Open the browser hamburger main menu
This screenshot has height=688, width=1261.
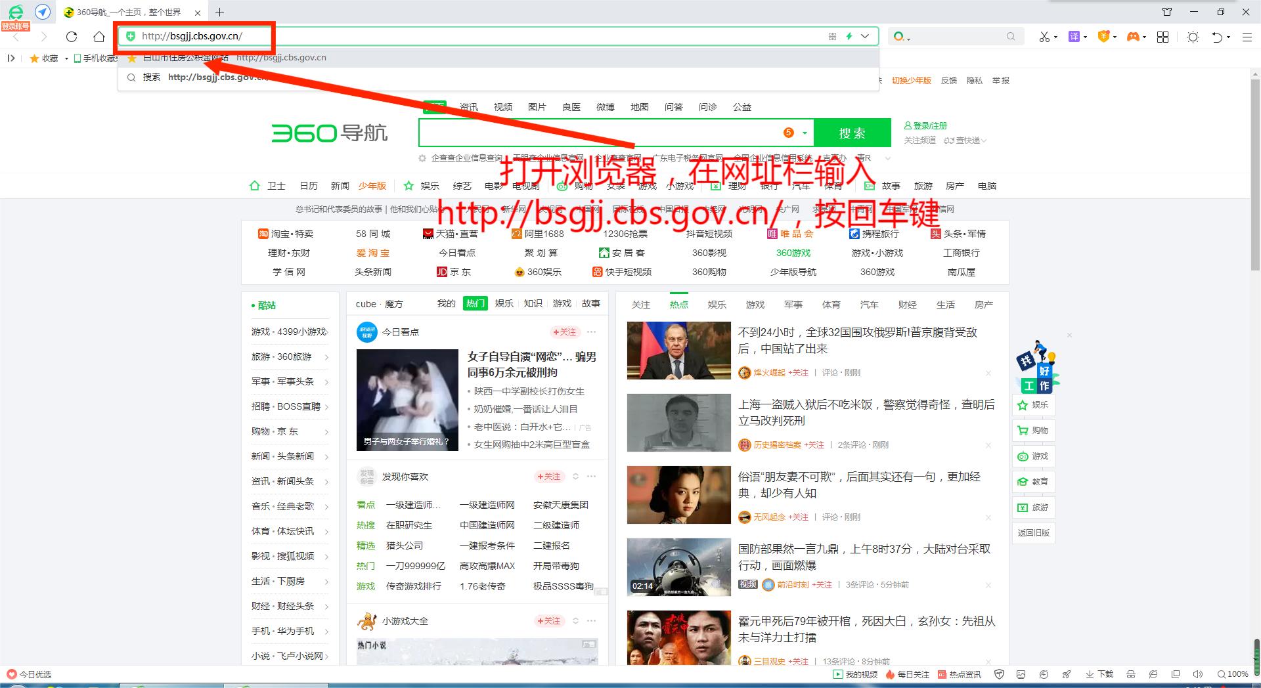[x=1247, y=37]
